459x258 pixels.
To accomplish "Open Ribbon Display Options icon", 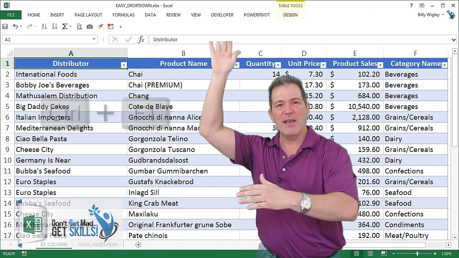I will coord(422,5).
